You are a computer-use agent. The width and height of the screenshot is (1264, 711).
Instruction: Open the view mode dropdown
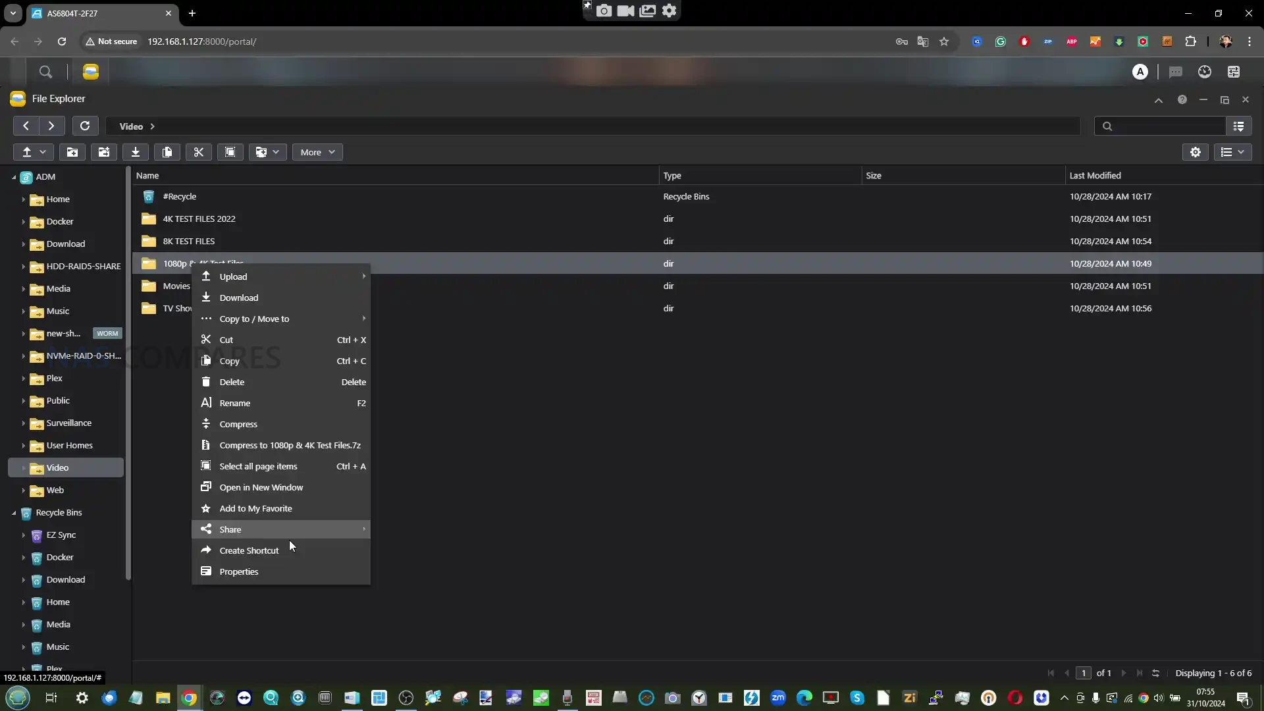tap(1232, 152)
